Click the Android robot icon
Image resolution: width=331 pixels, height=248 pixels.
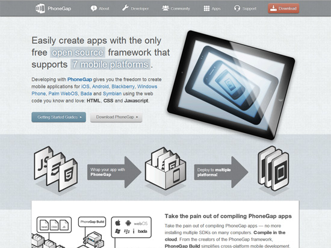(128, 223)
